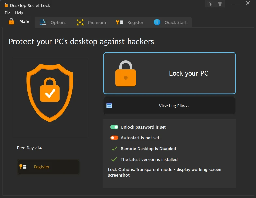Open the Premium tab

pyautogui.click(x=91, y=22)
